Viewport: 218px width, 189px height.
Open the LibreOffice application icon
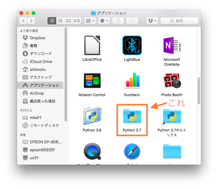92,45
